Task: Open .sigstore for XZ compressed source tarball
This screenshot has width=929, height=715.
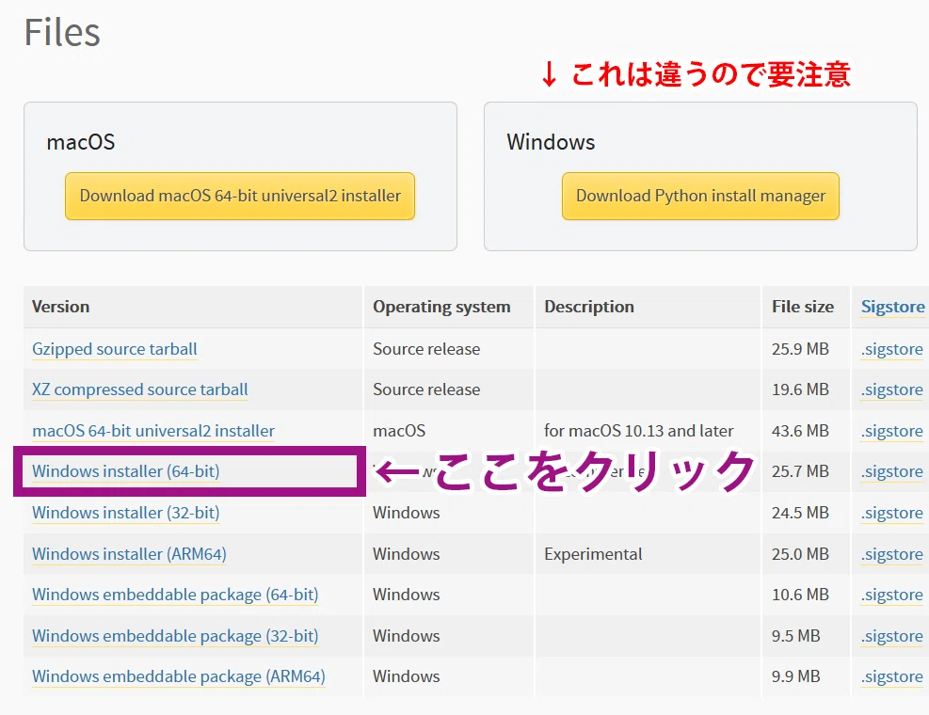Action: pyautogui.click(x=891, y=389)
